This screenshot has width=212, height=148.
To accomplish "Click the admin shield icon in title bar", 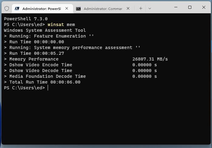I will [7, 8].
